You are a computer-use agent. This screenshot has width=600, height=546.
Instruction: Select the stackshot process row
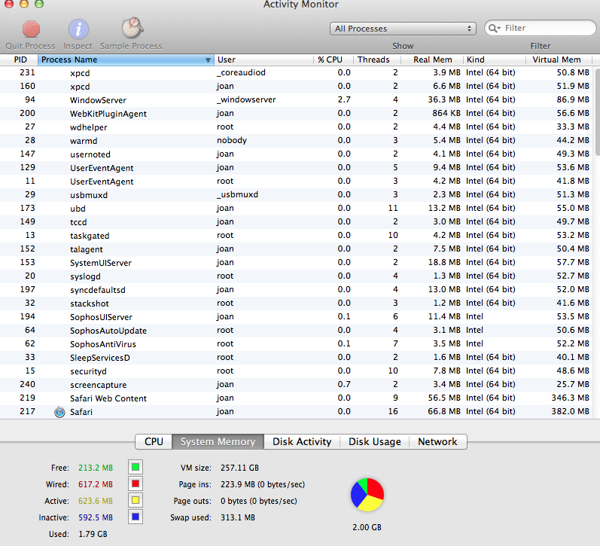point(297,304)
